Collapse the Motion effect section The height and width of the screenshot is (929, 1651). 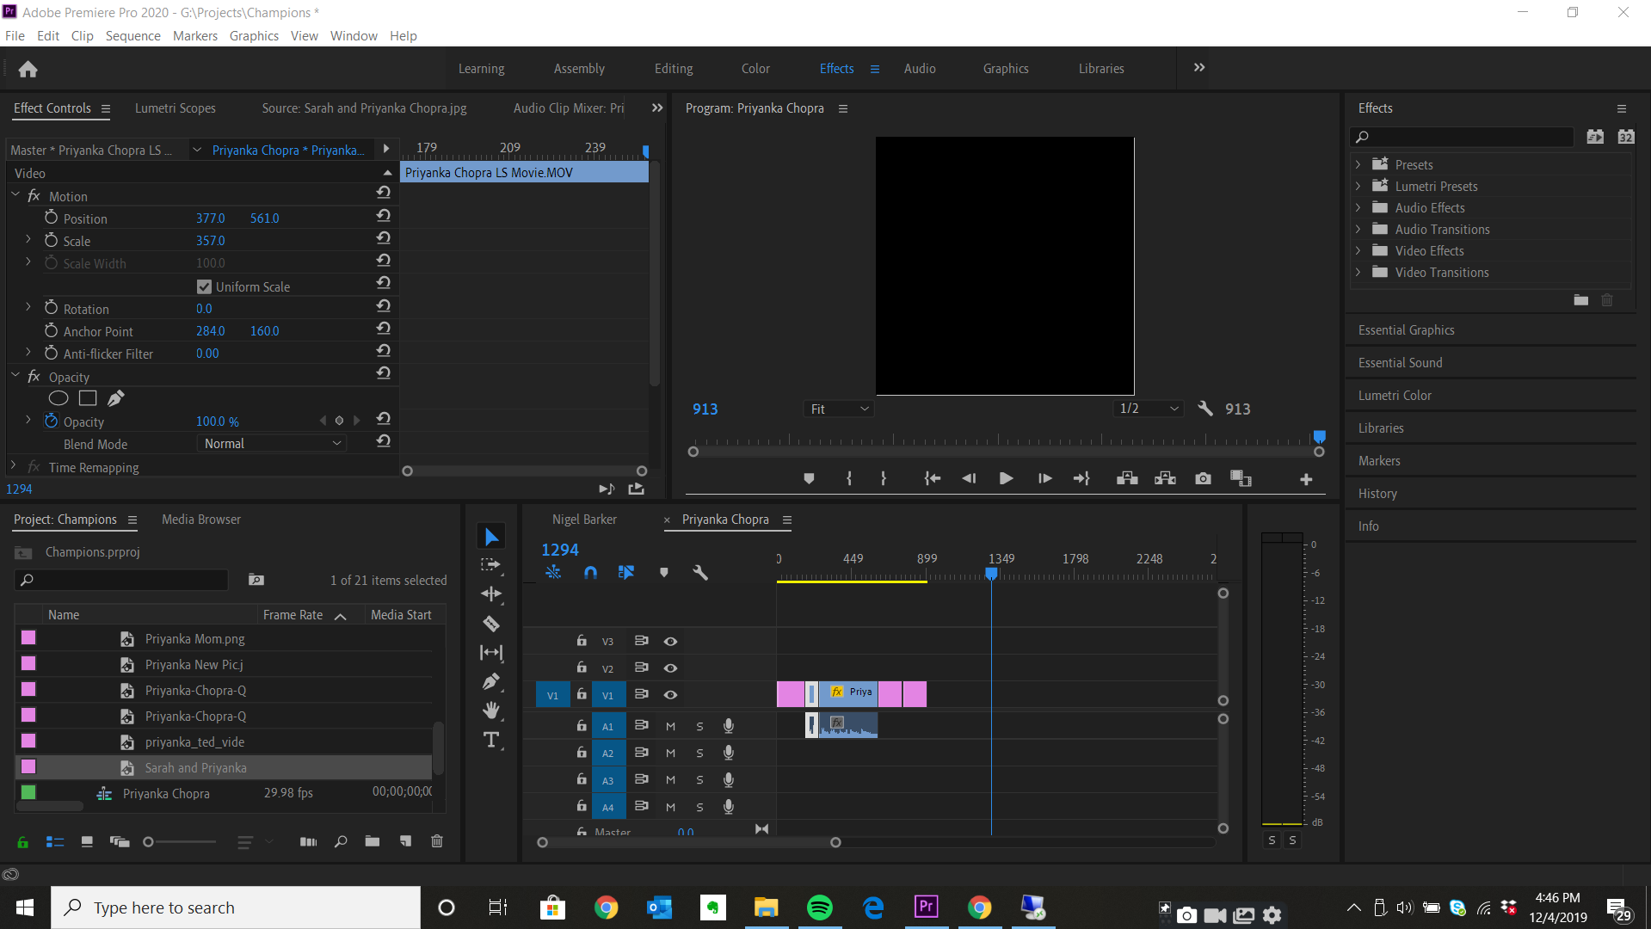pyautogui.click(x=15, y=195)
